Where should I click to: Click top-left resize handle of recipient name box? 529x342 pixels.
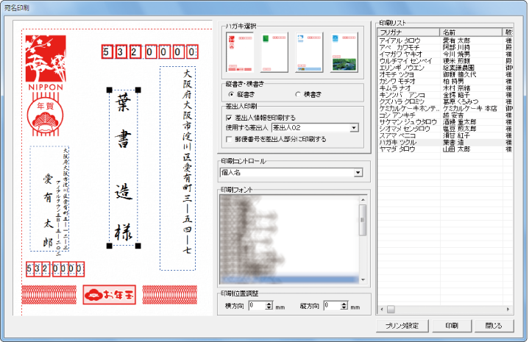pos(109,90)
